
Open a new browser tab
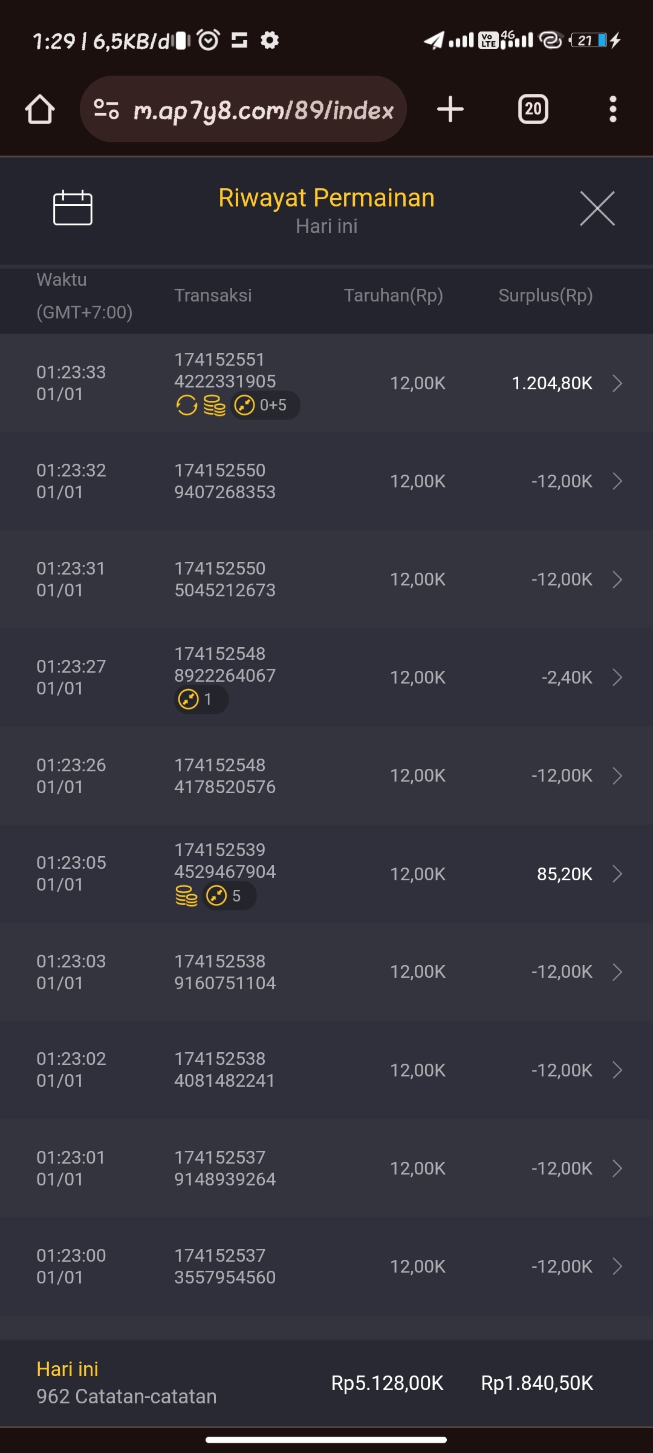tap(450, 110)
